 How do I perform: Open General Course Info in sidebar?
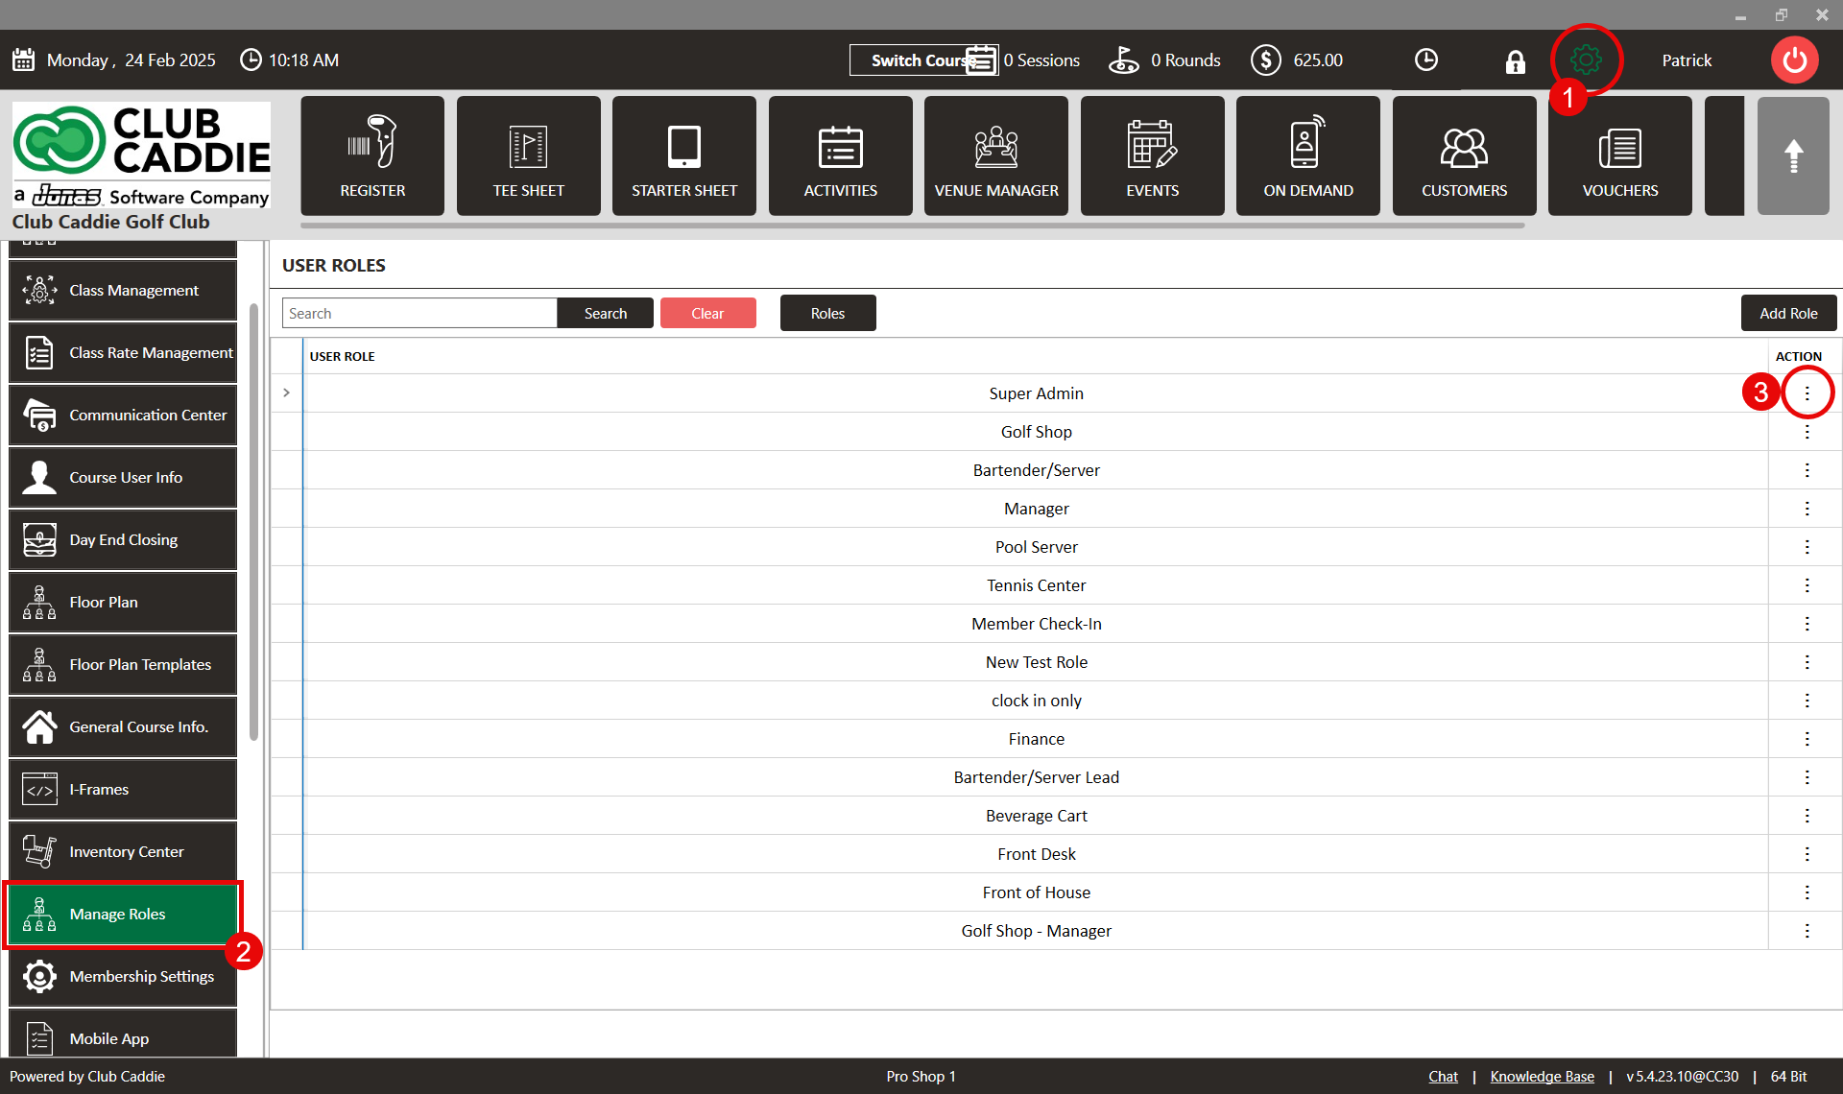click(x=123, y=726)
